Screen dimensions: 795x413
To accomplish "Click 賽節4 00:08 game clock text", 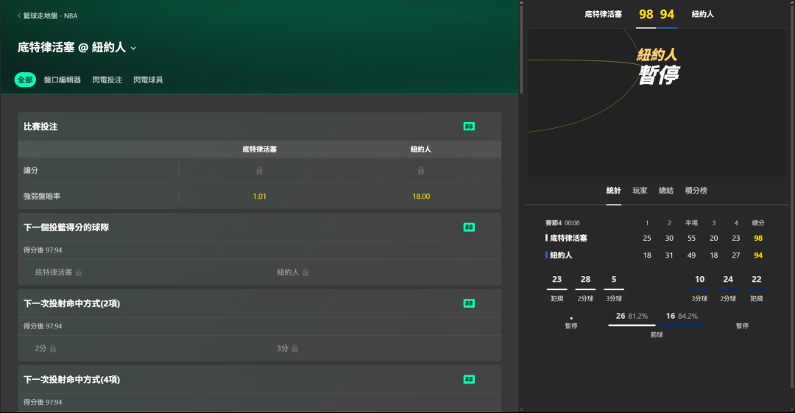I will click(562, 223).
